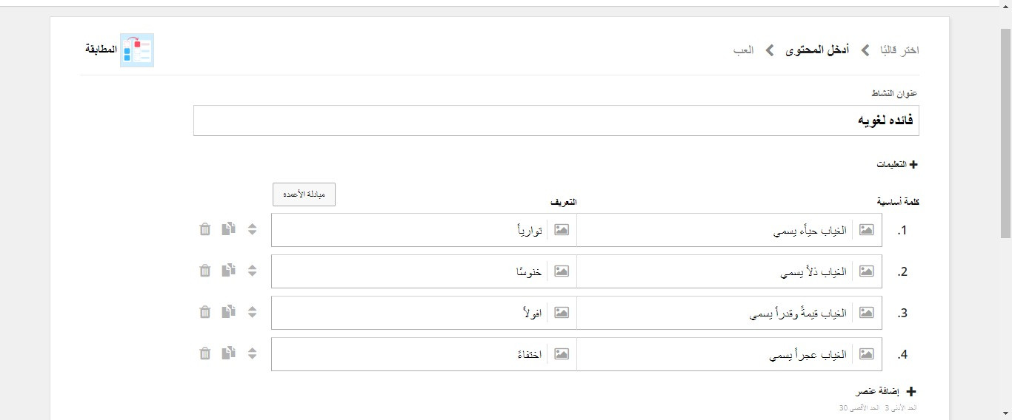Click the مبادلة الأعمدة swap columns button

tap(304, 194)
